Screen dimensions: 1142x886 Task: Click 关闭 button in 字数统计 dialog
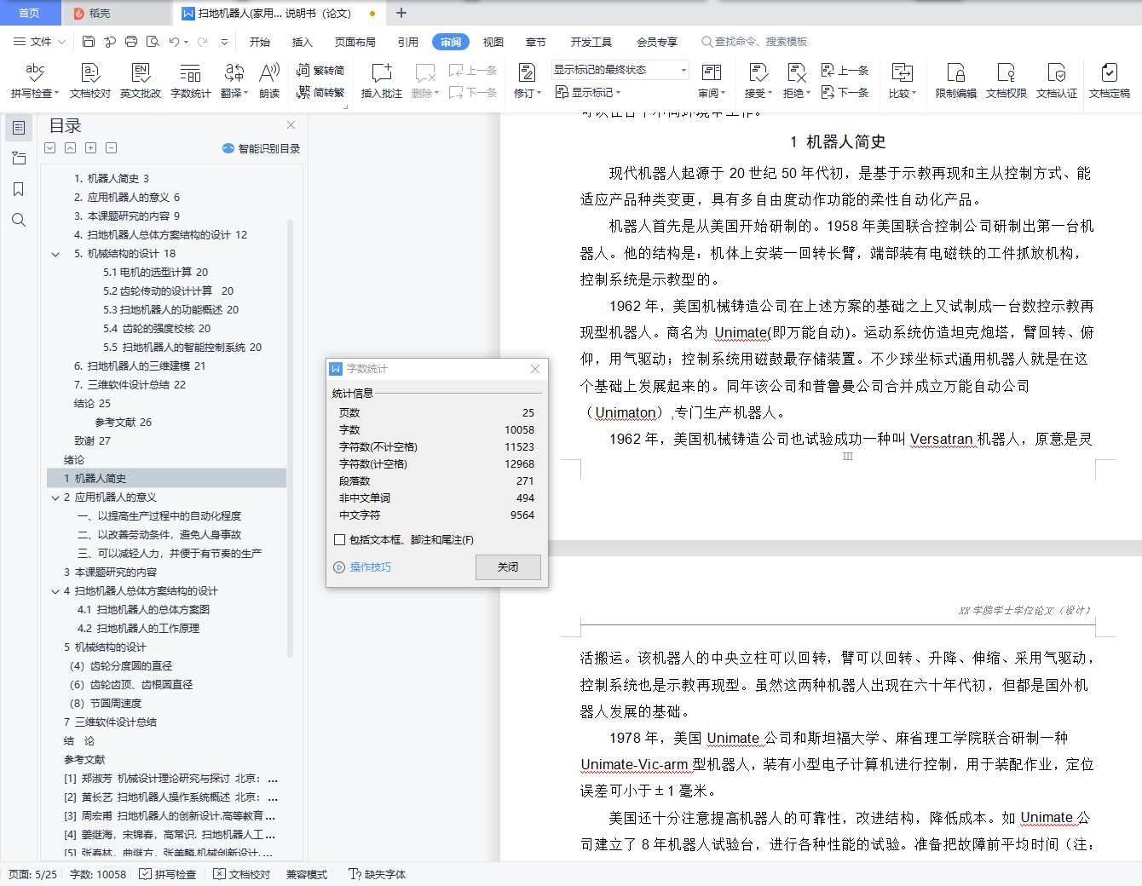click(508, 567)
